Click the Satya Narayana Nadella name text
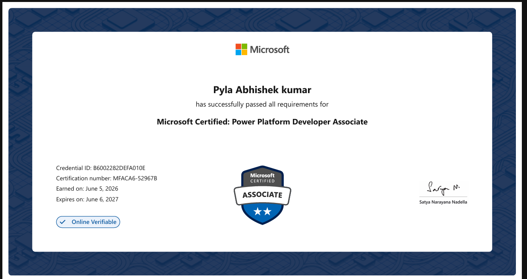Image resolution: width=527 pixels, height=279 pixels. tap(443, 202)
